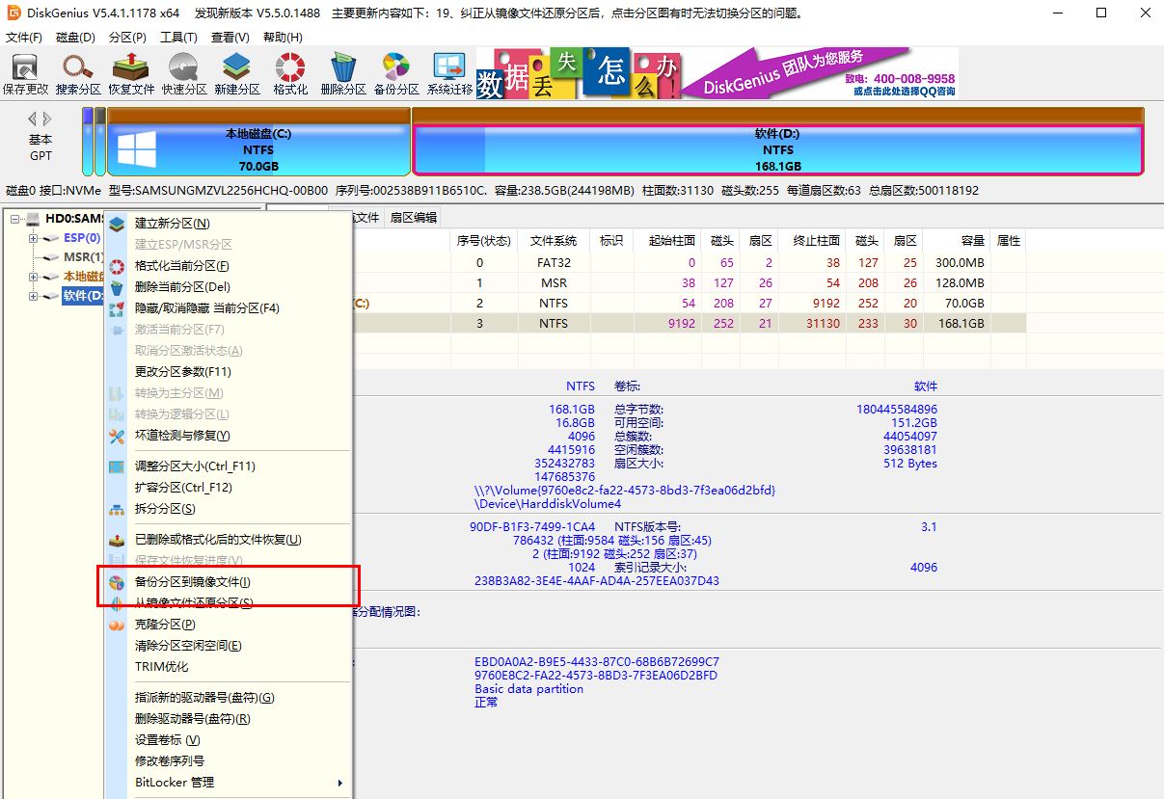This screenshot has height=799, width=1164.
Task: Go to the previous disk with left arrow
Action: [x=32, y=119]
